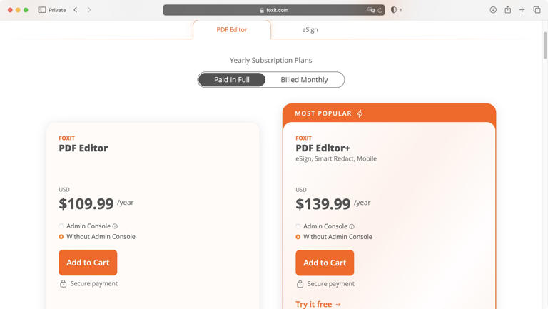Open the privacy shield report
Screen dimensions: 548x309
click(x=393, y=10)
